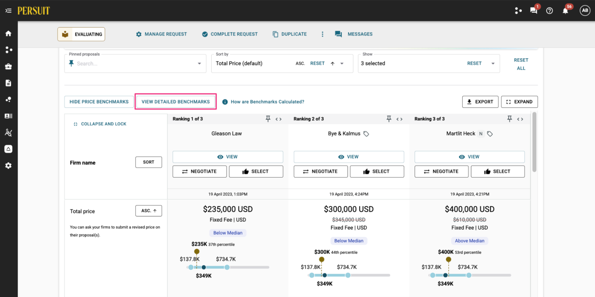Pin the Ranking 3 of 3 proposal
This screenshot has width=595, height=297.
point(510,119)
